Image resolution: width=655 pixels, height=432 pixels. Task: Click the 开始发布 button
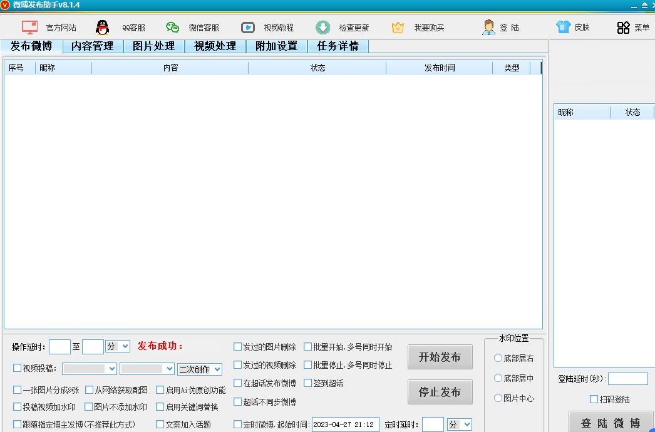click(x=440, y=357)
